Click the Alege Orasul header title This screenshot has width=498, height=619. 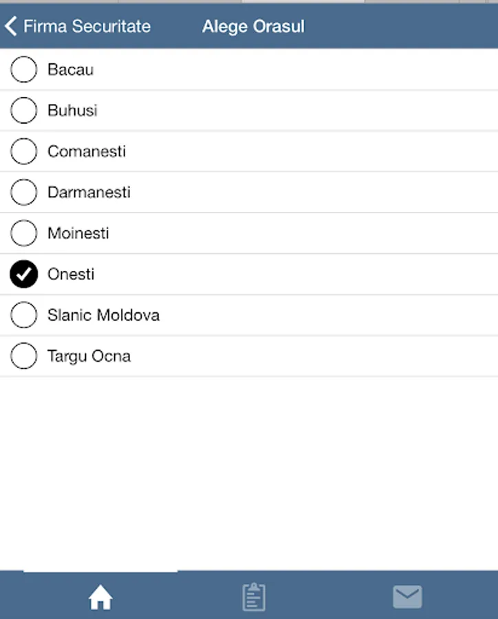pyautogui.click(x=254, y=27)
